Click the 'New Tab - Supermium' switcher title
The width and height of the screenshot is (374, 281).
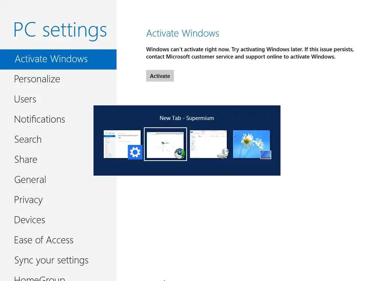(x=187, y=118)
